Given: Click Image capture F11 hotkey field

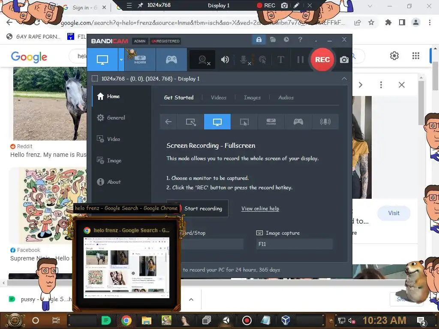Looking at the screenshot, I should (x=294, y=244).
